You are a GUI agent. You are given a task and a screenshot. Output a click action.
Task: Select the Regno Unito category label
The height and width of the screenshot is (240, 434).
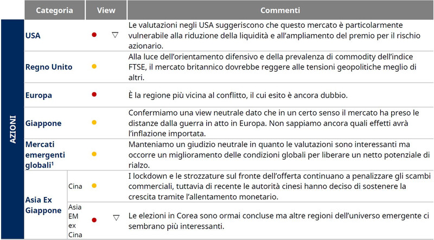[49, 67]
